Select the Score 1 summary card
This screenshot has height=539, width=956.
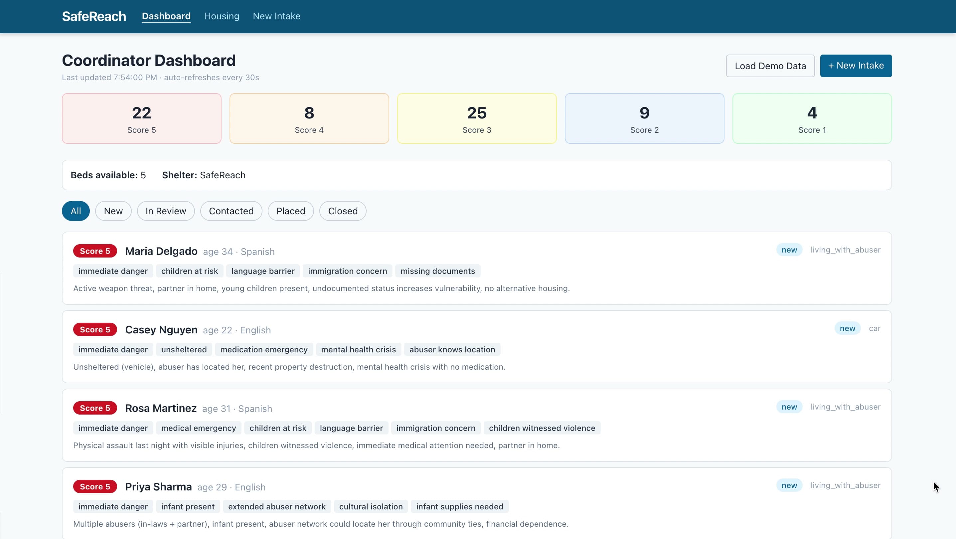812,118
